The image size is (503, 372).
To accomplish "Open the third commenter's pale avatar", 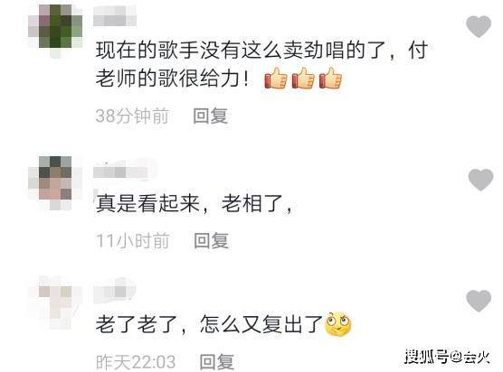I will (x=55, y=302).
